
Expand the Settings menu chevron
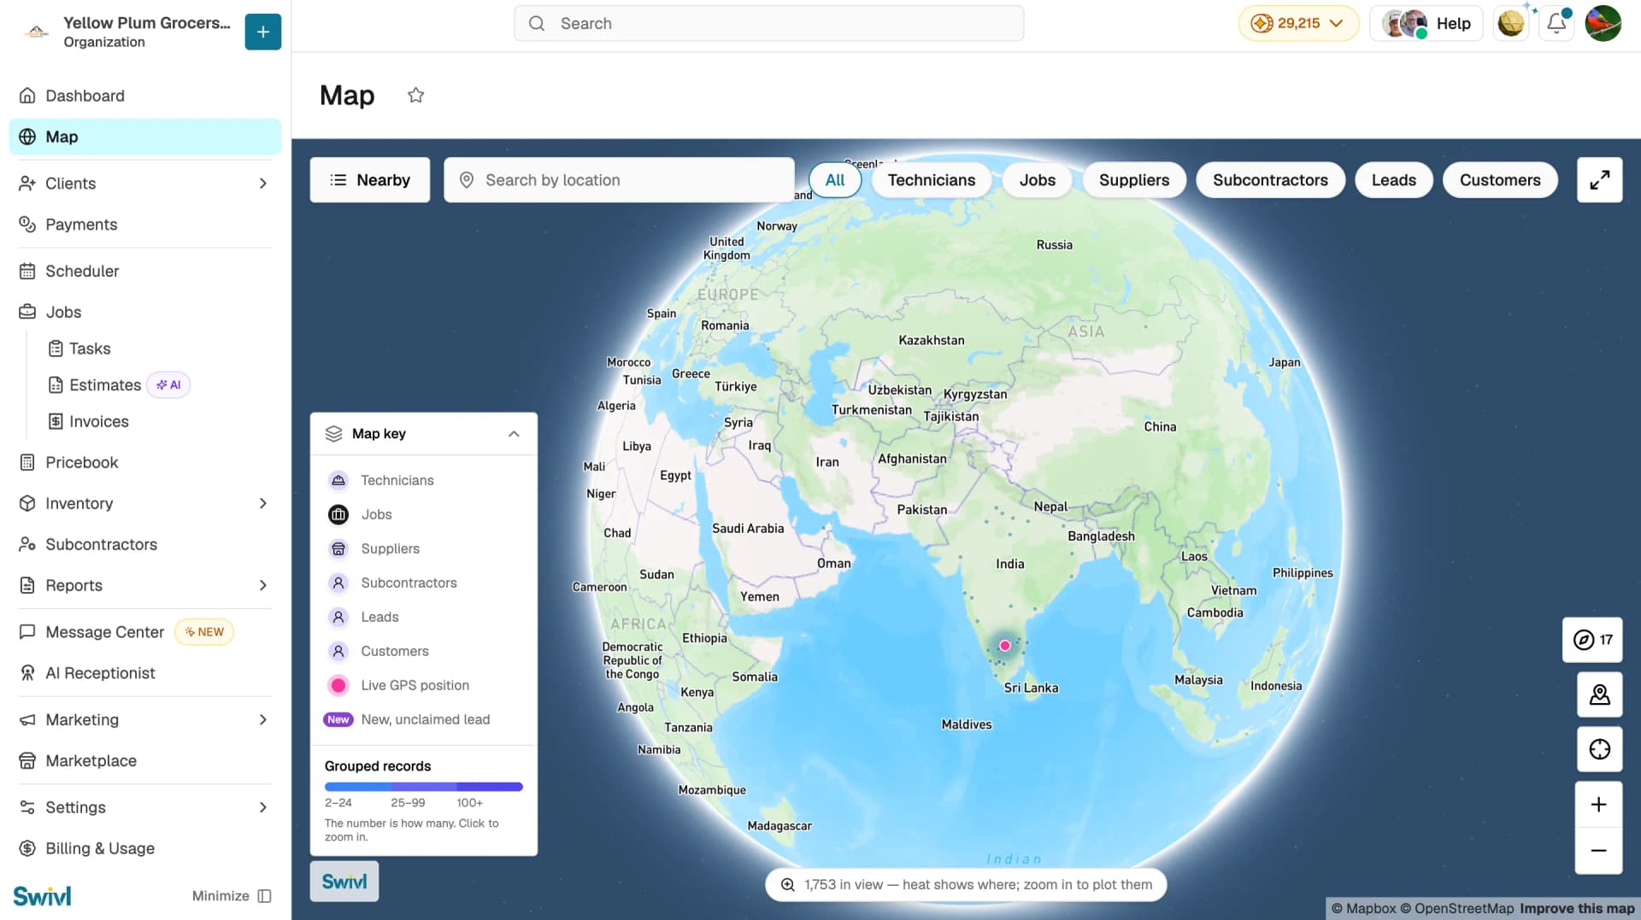(262, 808)
